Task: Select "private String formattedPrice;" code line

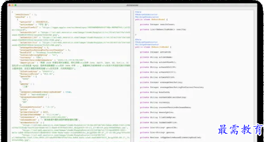Action: click(x=159, y=123)
